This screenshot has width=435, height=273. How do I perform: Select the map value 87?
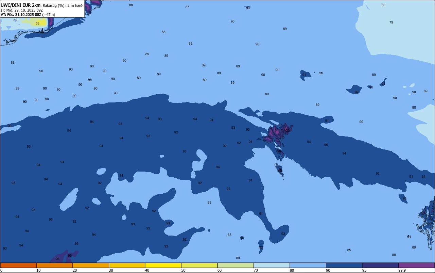coord(187,7)
